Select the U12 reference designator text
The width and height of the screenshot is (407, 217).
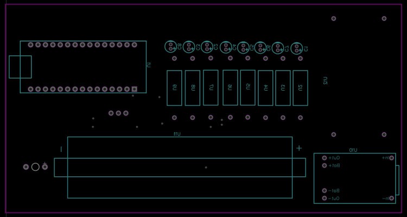point(326,82)
